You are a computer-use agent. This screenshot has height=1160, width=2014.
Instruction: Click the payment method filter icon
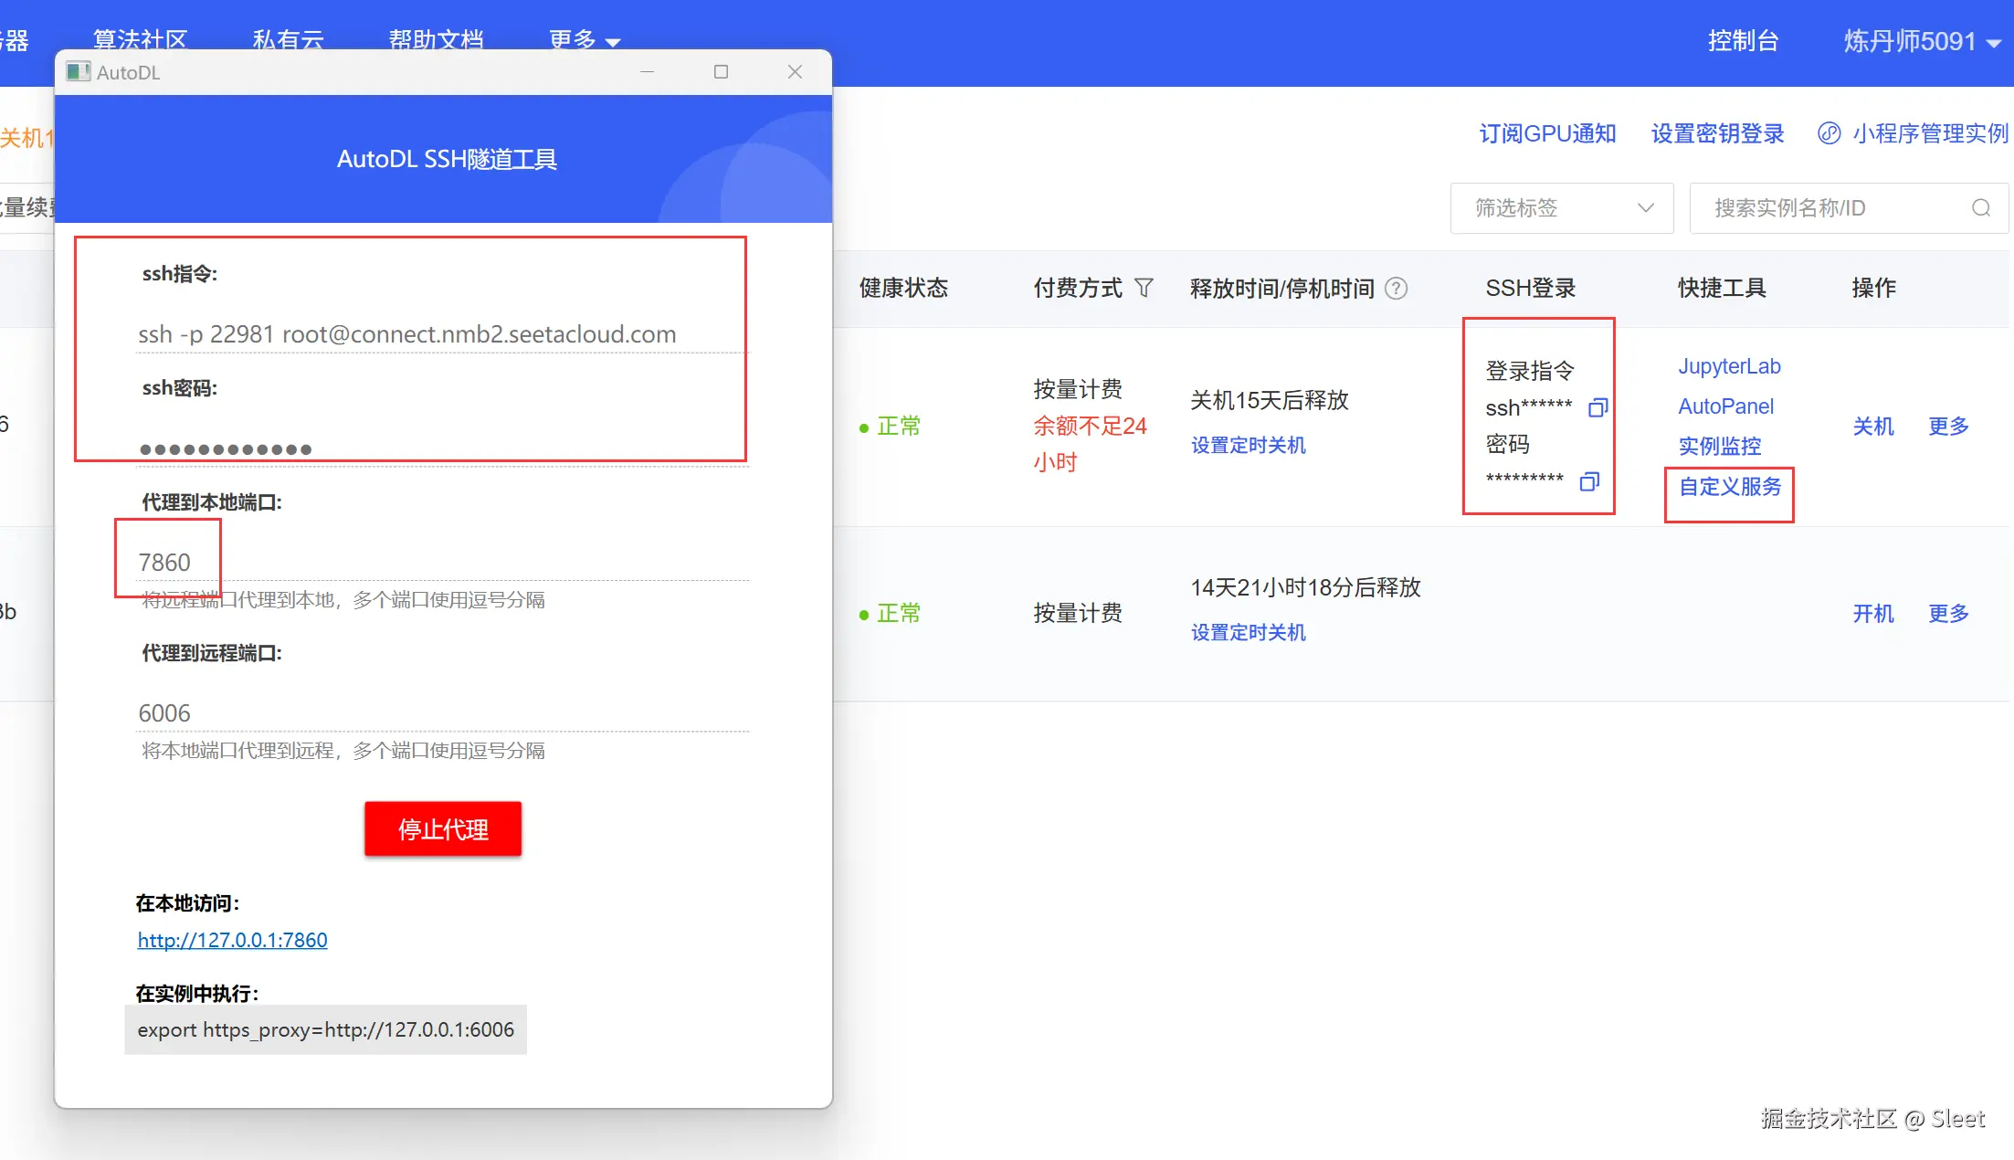[1144, 289]
